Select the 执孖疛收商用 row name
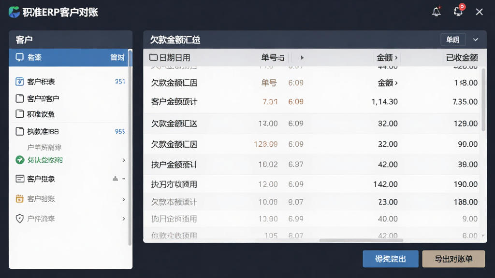 pyautogui.click(x=174, y=184)
